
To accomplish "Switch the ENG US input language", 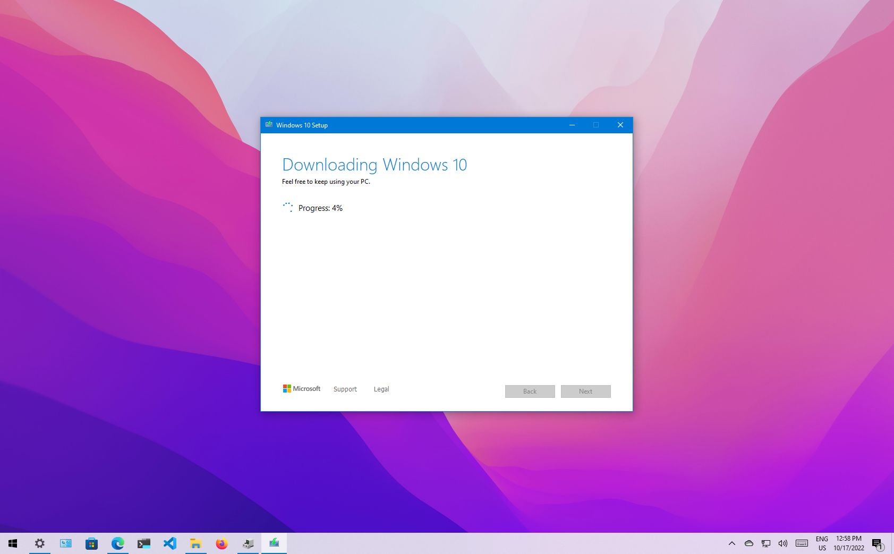I will [822, 543].
